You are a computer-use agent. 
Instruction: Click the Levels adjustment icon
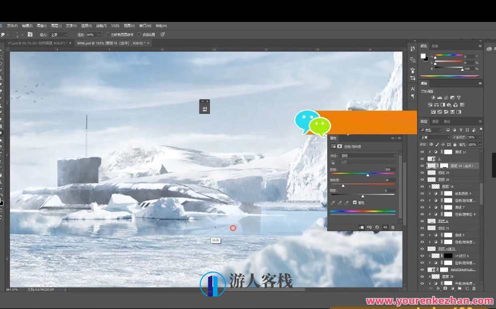click(439, 97)
